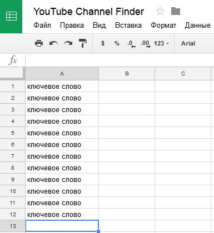Screen dimensions: 214x233
Task: Select the paint format roller
Action: [x=83, y=43]
